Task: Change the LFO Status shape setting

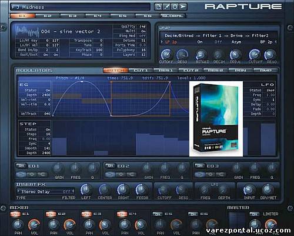Action: tap(270, 90)
